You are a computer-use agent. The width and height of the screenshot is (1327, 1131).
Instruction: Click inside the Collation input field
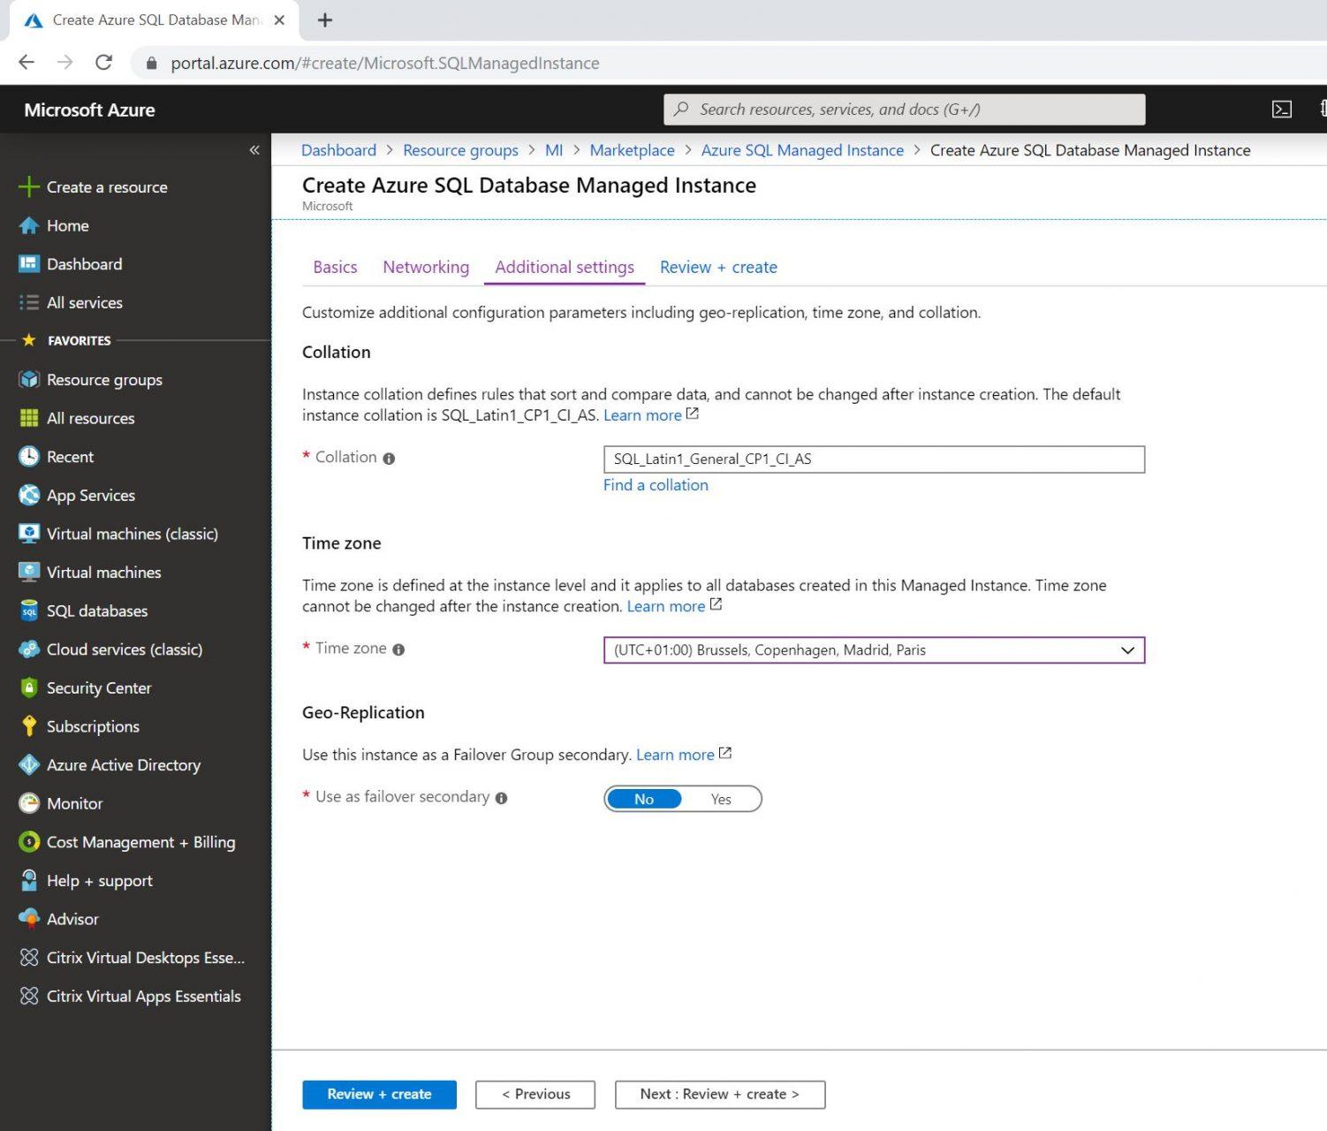pyautogui.click(x=873, y=459)
